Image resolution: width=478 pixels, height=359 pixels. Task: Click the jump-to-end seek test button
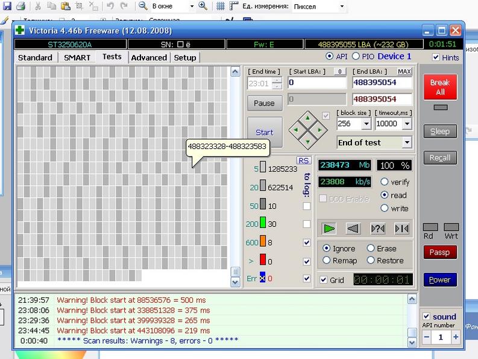402,228
